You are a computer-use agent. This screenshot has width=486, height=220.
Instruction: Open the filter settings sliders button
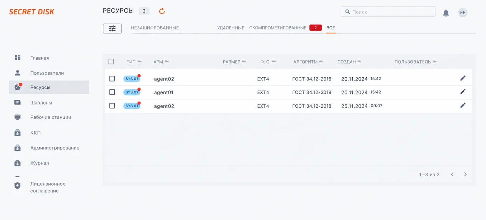(112, 28)
